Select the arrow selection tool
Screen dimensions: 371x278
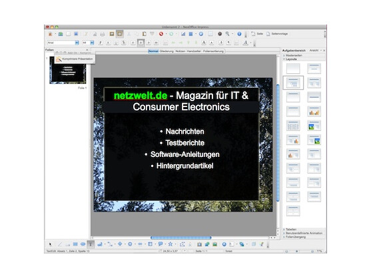click(50, 244)
